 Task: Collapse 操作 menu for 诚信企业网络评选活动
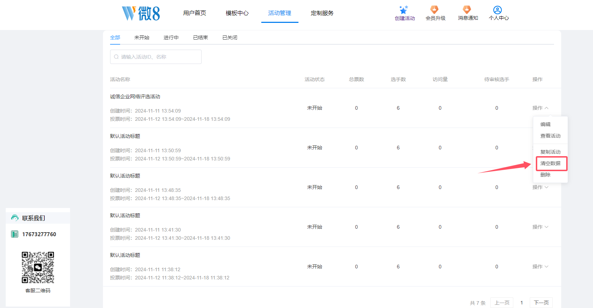pos(540,108)
